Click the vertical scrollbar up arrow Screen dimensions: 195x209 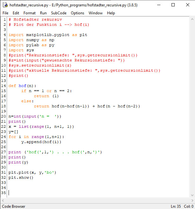click(192, 19)
